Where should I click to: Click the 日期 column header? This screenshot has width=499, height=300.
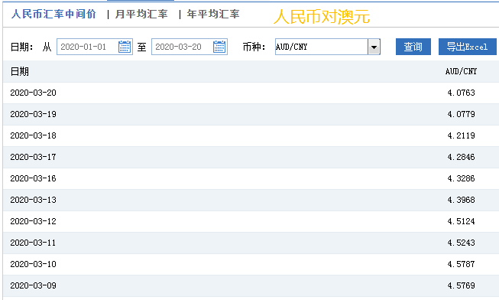click(20, 71)
